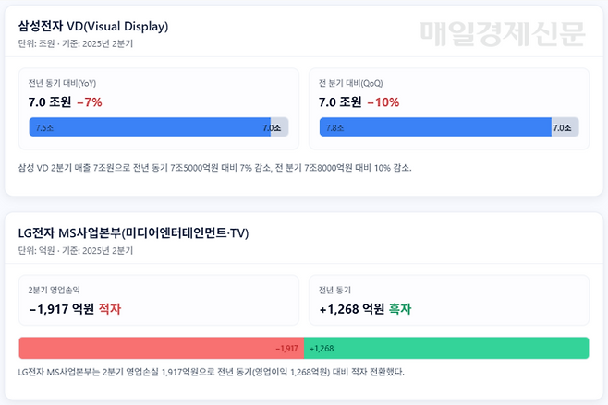Click the green +1,268 profit bar
The width and height of the screenshot is (608, 405).
446,348
